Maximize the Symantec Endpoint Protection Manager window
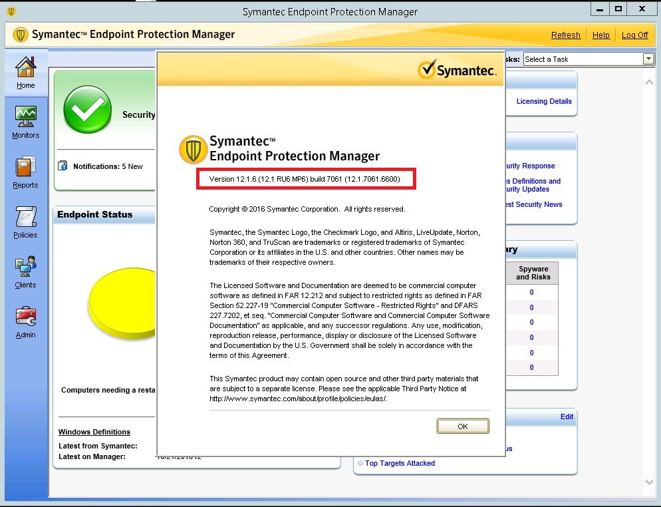This screenshot has width=661, height=507. pos(618,9)
